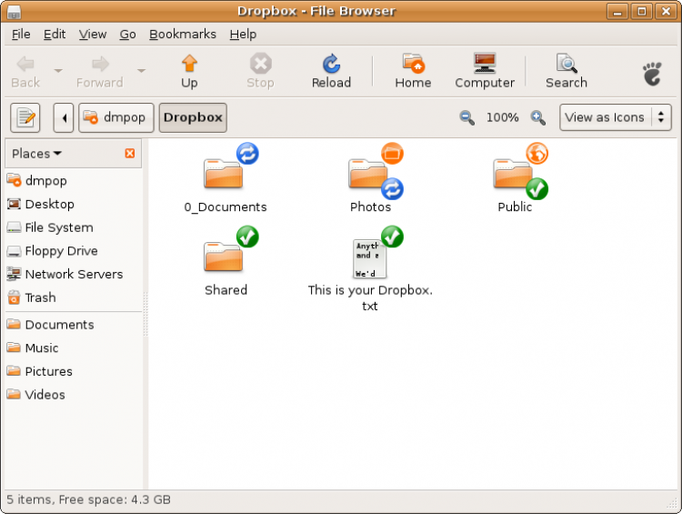
Task: Zoom out with the magnifier minus icon
Action: 467,117
